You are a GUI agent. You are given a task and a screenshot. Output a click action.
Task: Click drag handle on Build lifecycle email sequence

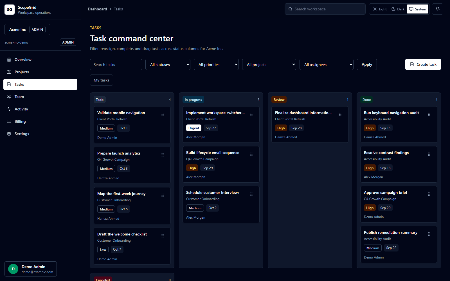tap(251, 154)
